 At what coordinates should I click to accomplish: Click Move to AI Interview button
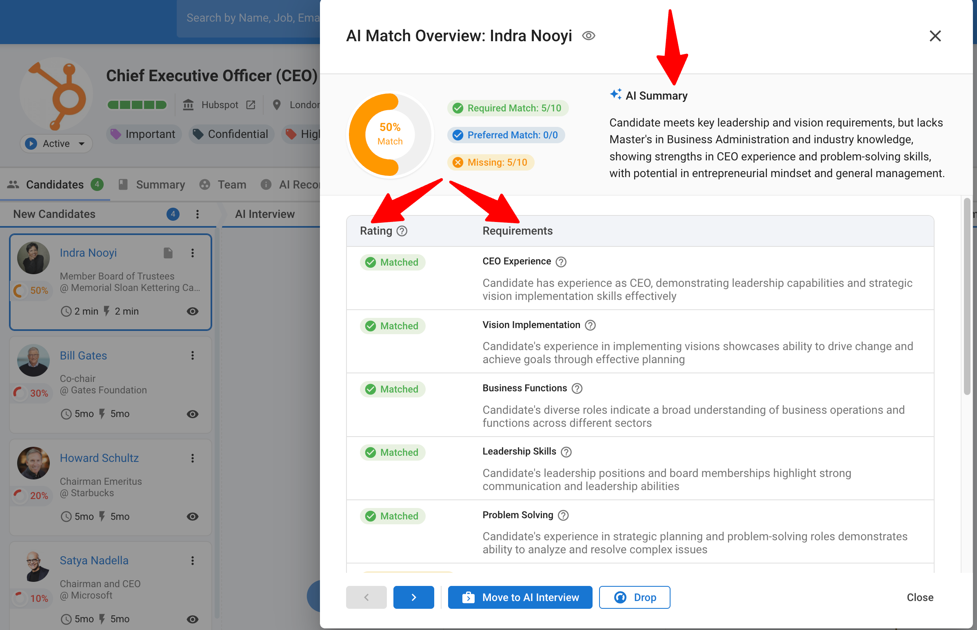pos(520,597)
